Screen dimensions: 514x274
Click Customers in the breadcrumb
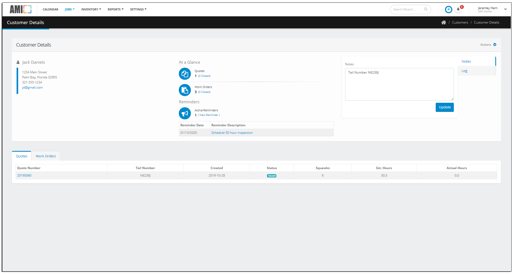[460, 22]
